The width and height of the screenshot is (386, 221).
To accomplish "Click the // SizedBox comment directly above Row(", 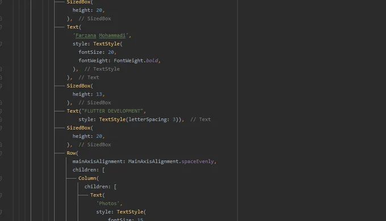I will pyautogui.click(x=95, y=145).
